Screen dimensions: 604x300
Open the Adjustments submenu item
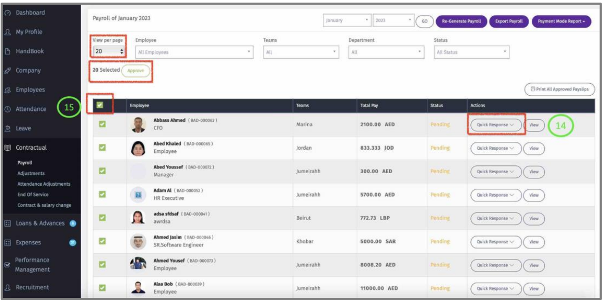pos(31,174)
